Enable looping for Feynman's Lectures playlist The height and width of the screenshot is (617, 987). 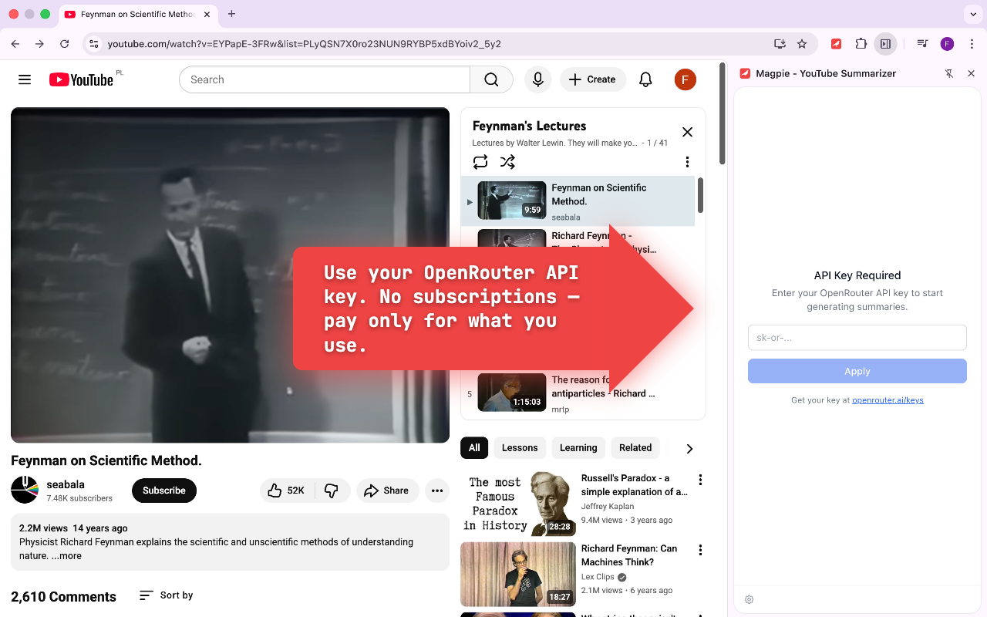(x=480, y=162)
